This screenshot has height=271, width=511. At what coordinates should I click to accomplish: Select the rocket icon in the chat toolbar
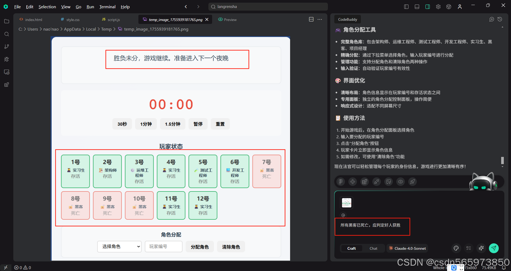point(412,182)
